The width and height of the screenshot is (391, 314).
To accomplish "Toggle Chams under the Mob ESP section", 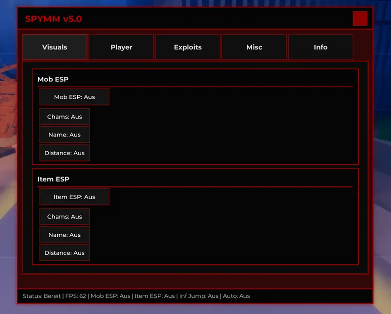I will [x=64, y=116].
